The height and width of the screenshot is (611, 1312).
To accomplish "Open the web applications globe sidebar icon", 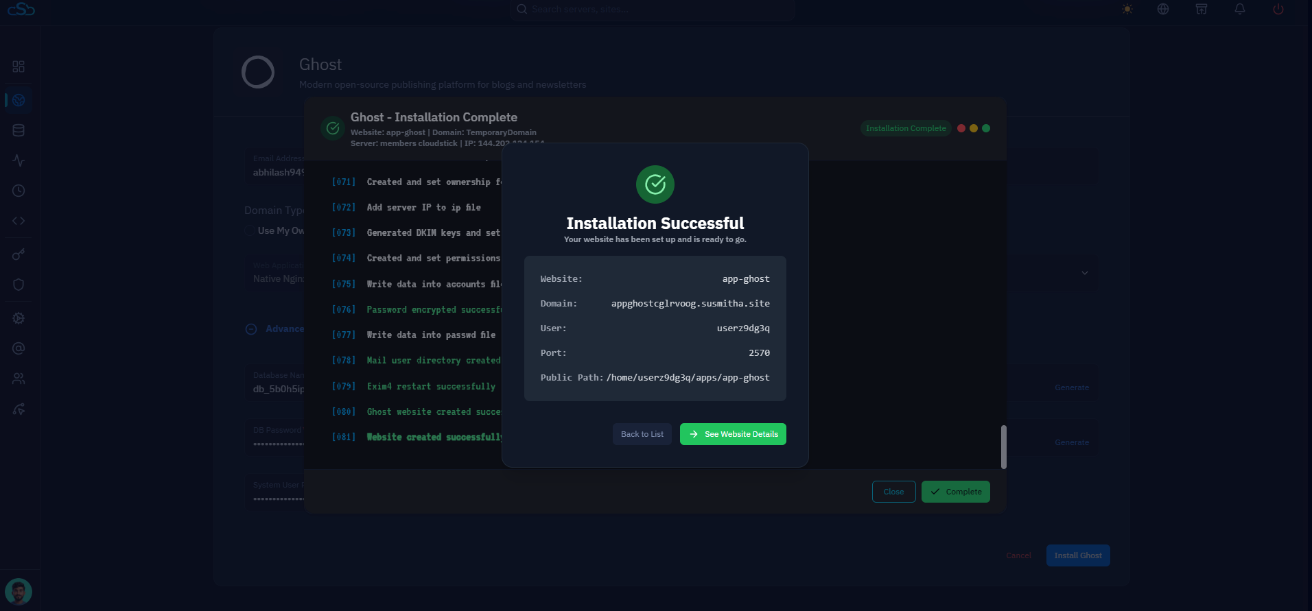I will pyautogui.click(x=19, y=100).
